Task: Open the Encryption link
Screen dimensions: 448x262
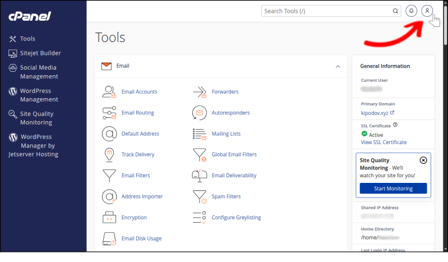Action: 134,217
